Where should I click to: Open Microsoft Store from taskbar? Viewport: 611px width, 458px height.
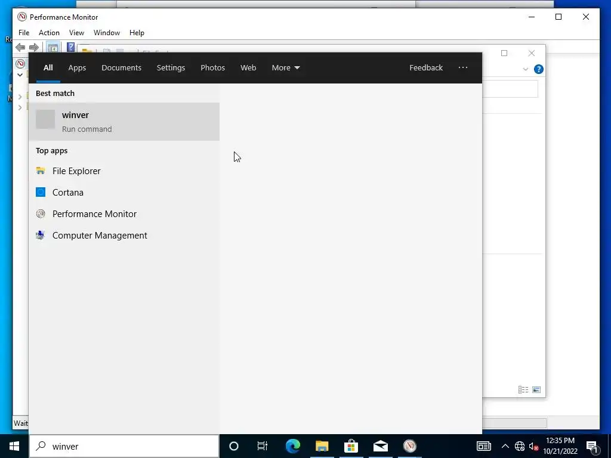coord(351,446)
